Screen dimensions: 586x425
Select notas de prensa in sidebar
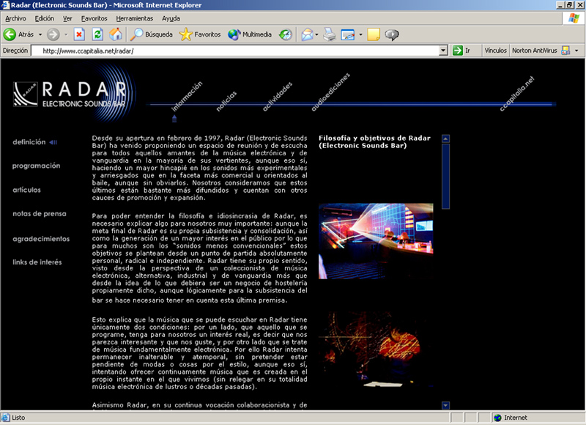coord(40,214)
